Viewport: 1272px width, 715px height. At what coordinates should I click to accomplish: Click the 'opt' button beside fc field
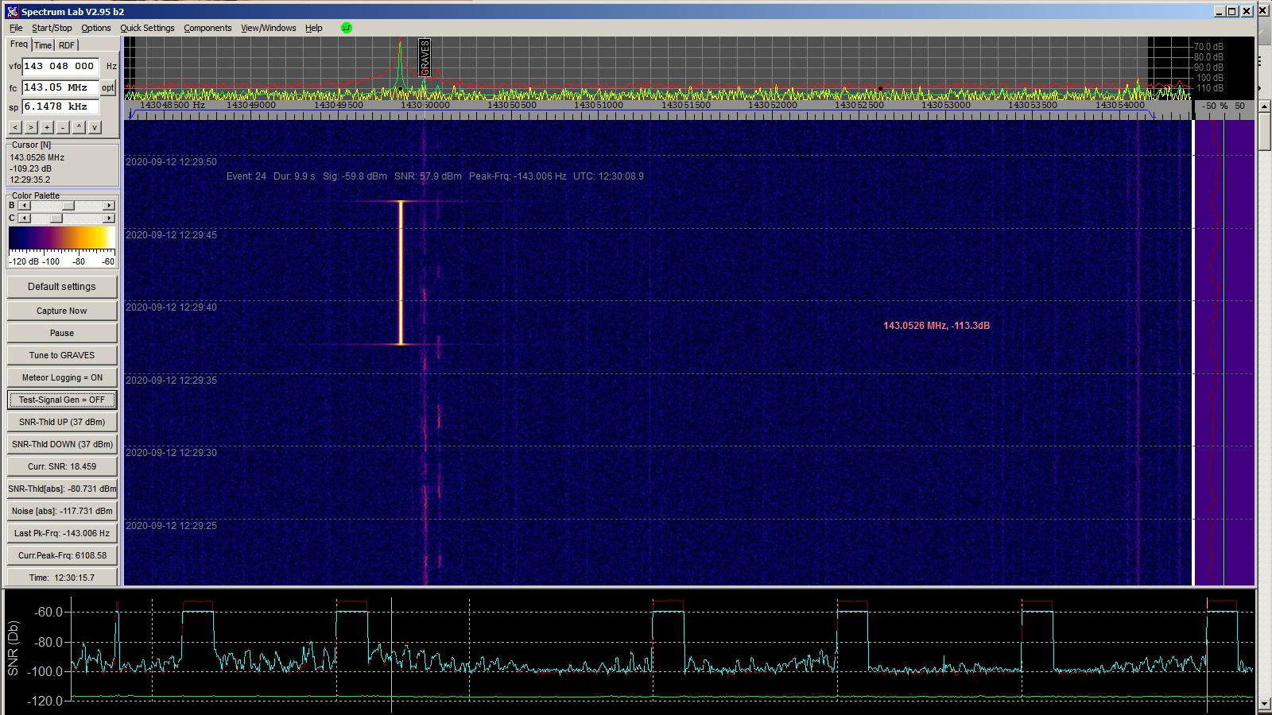(x=107, y=87)
